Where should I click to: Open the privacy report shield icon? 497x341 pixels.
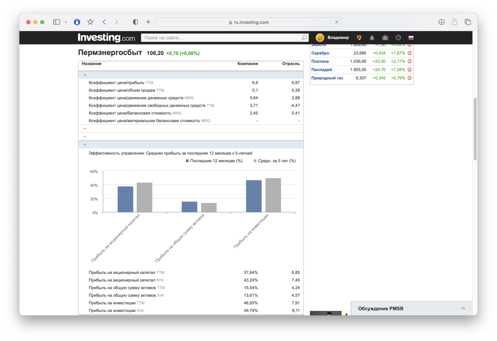pyautogui.click(x=135, y=22)
